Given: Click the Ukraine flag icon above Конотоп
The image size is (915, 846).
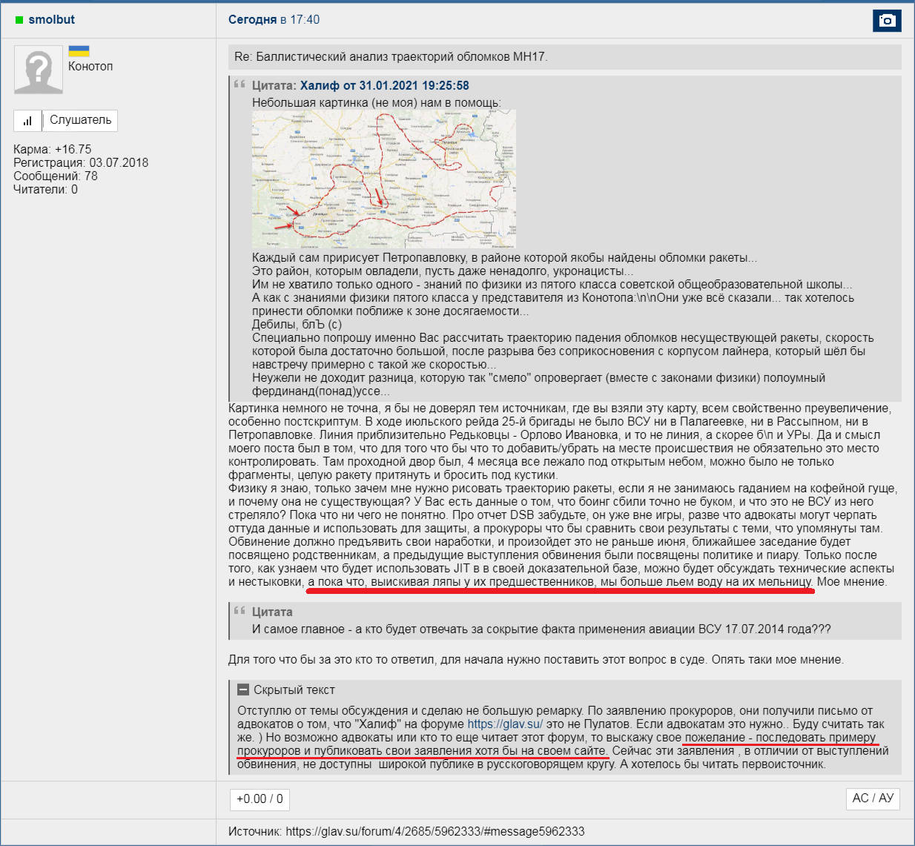Looking at the screenshot, I should (79, 51).
